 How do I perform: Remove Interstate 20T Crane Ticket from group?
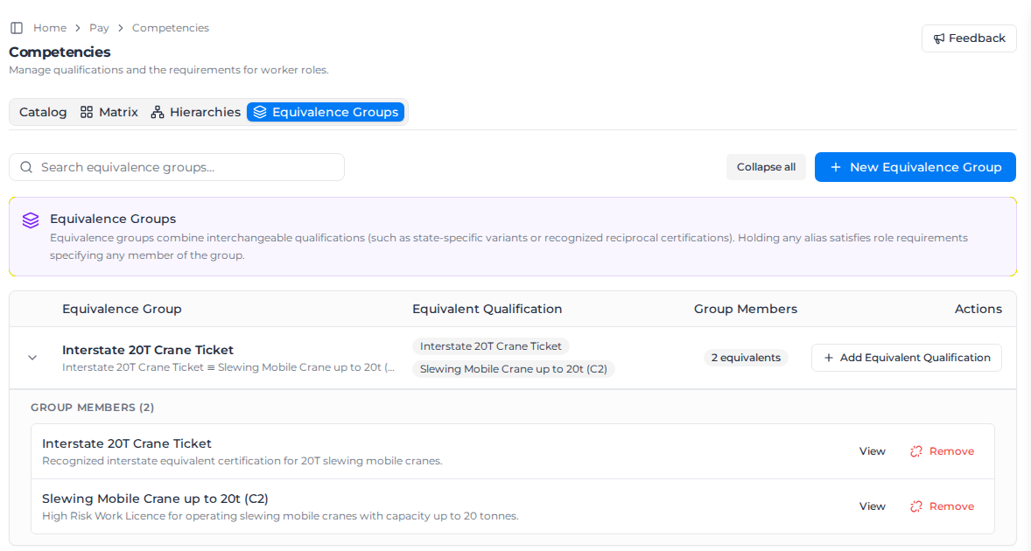tap(943, 451)
